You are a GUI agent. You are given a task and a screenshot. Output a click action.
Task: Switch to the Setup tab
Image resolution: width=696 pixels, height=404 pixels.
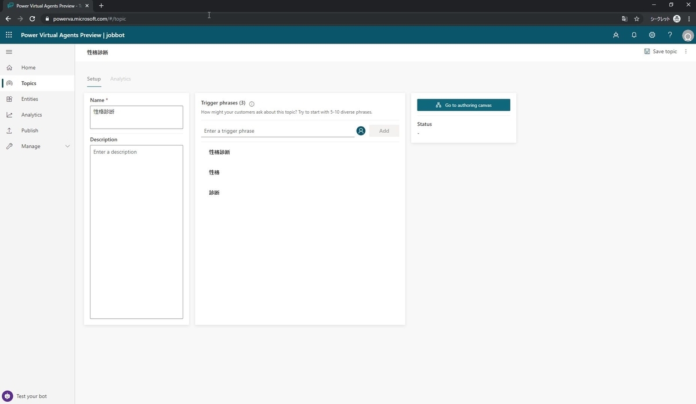pos(94,79)
